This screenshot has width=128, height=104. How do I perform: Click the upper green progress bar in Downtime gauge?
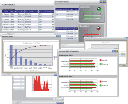(92, 15)
